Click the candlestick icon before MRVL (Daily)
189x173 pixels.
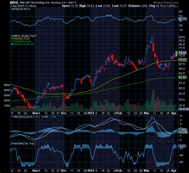12,36
